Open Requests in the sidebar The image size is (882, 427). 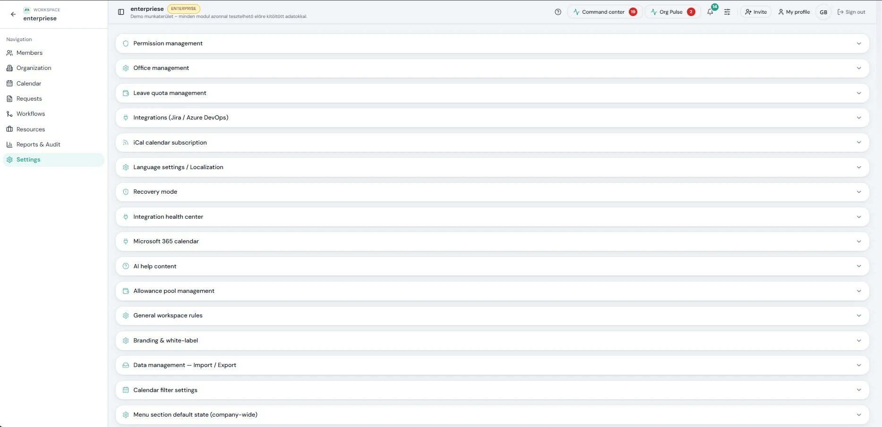[53, 99]
